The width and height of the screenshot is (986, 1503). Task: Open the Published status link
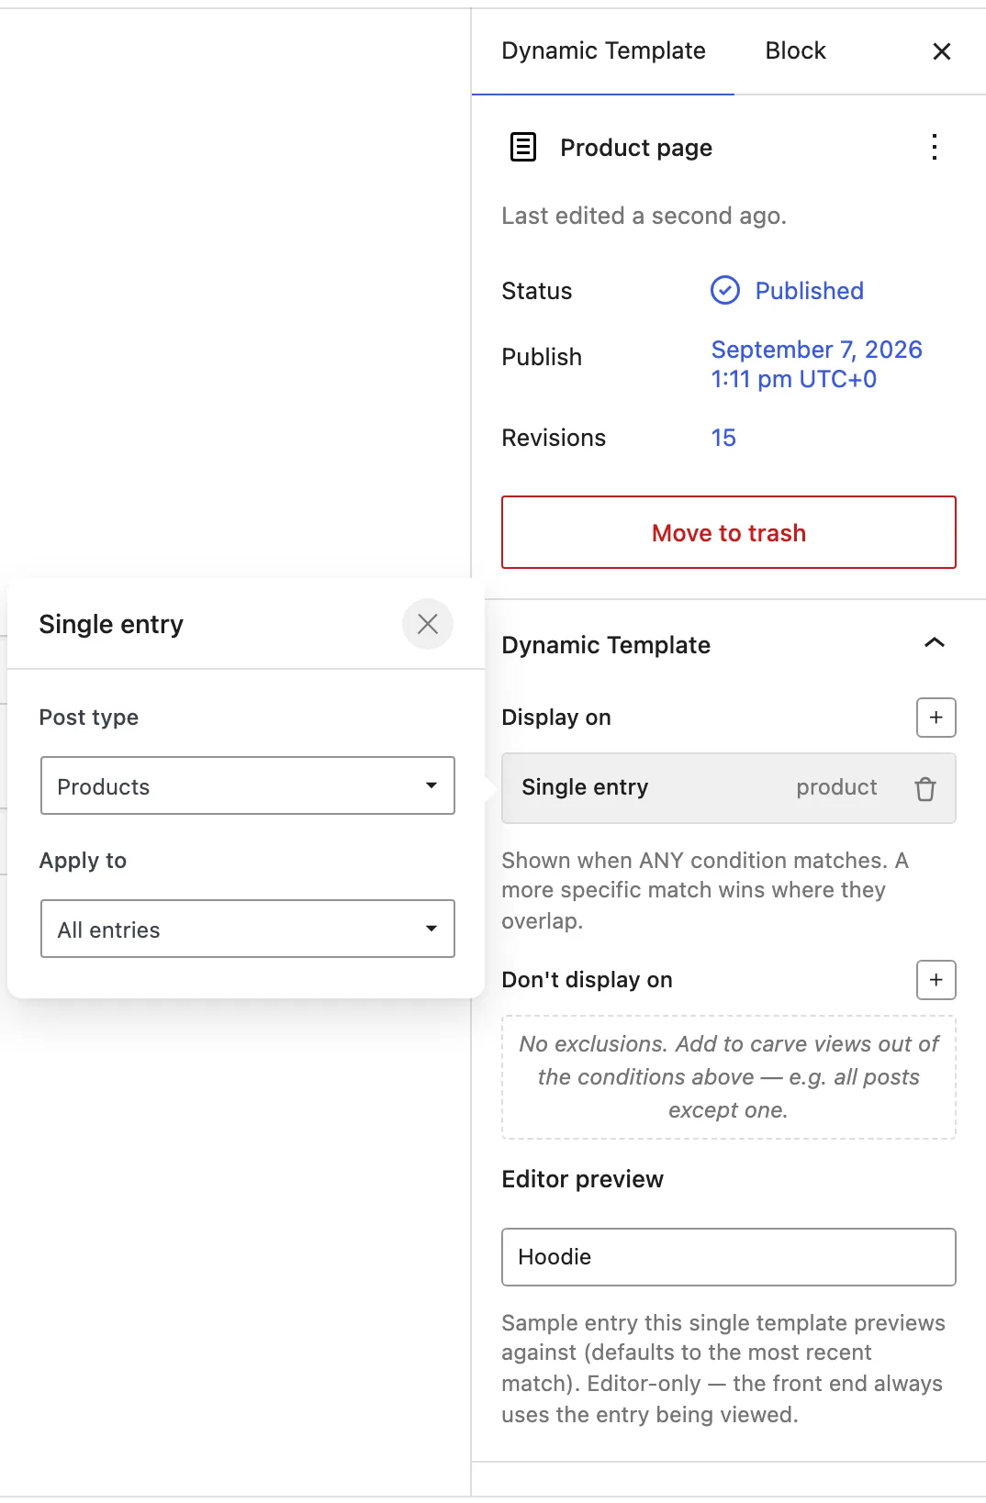tap(809, 291)
